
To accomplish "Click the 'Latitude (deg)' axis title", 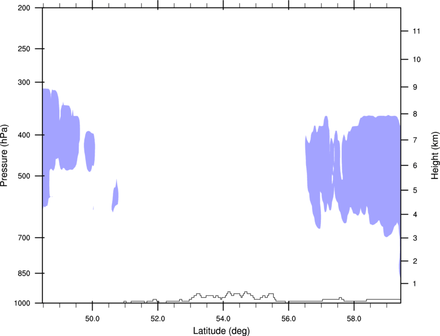I will tap(222, 331).
